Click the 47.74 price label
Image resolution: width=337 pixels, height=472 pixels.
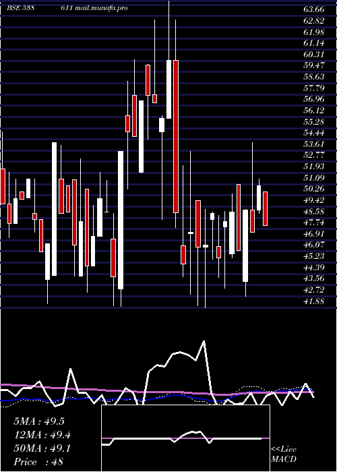click(314, 223)
